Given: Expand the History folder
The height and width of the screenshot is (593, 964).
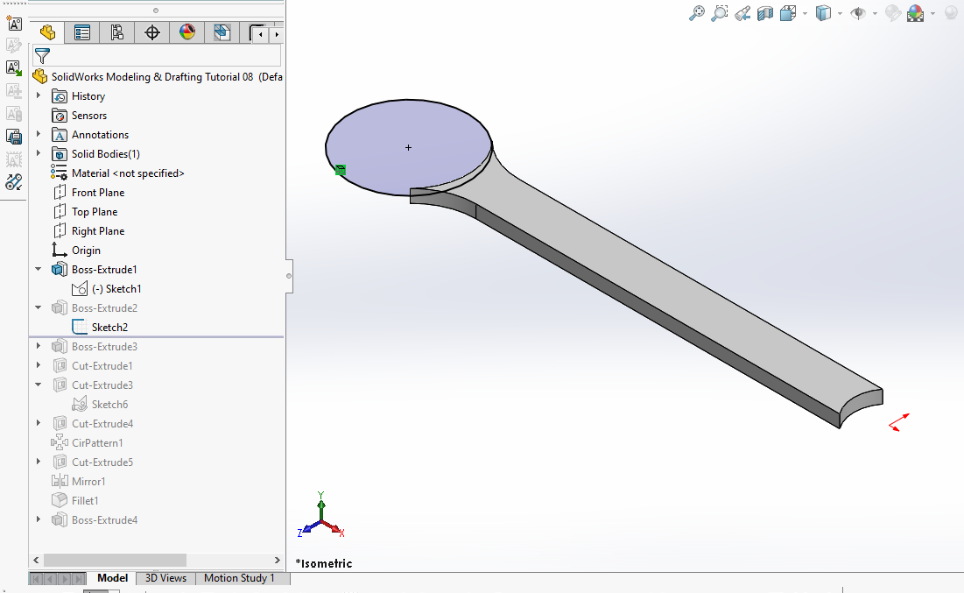Looking at the screenshot, I should pos(39,96).
